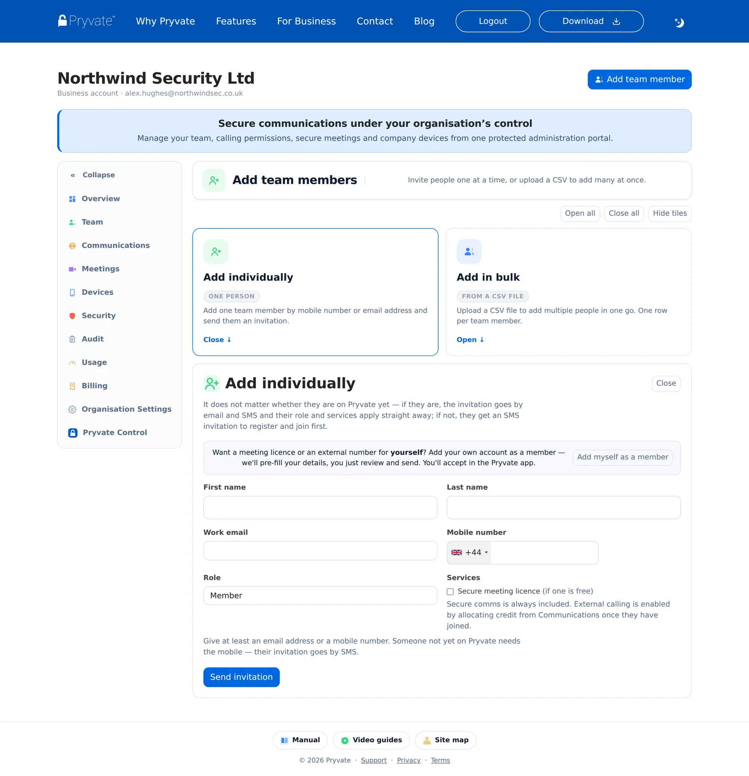Screen dimensions: 749x776
Task: Expand the Add in bulk tile via Open link
Action: pyautogui.click(x=470, y=340)
